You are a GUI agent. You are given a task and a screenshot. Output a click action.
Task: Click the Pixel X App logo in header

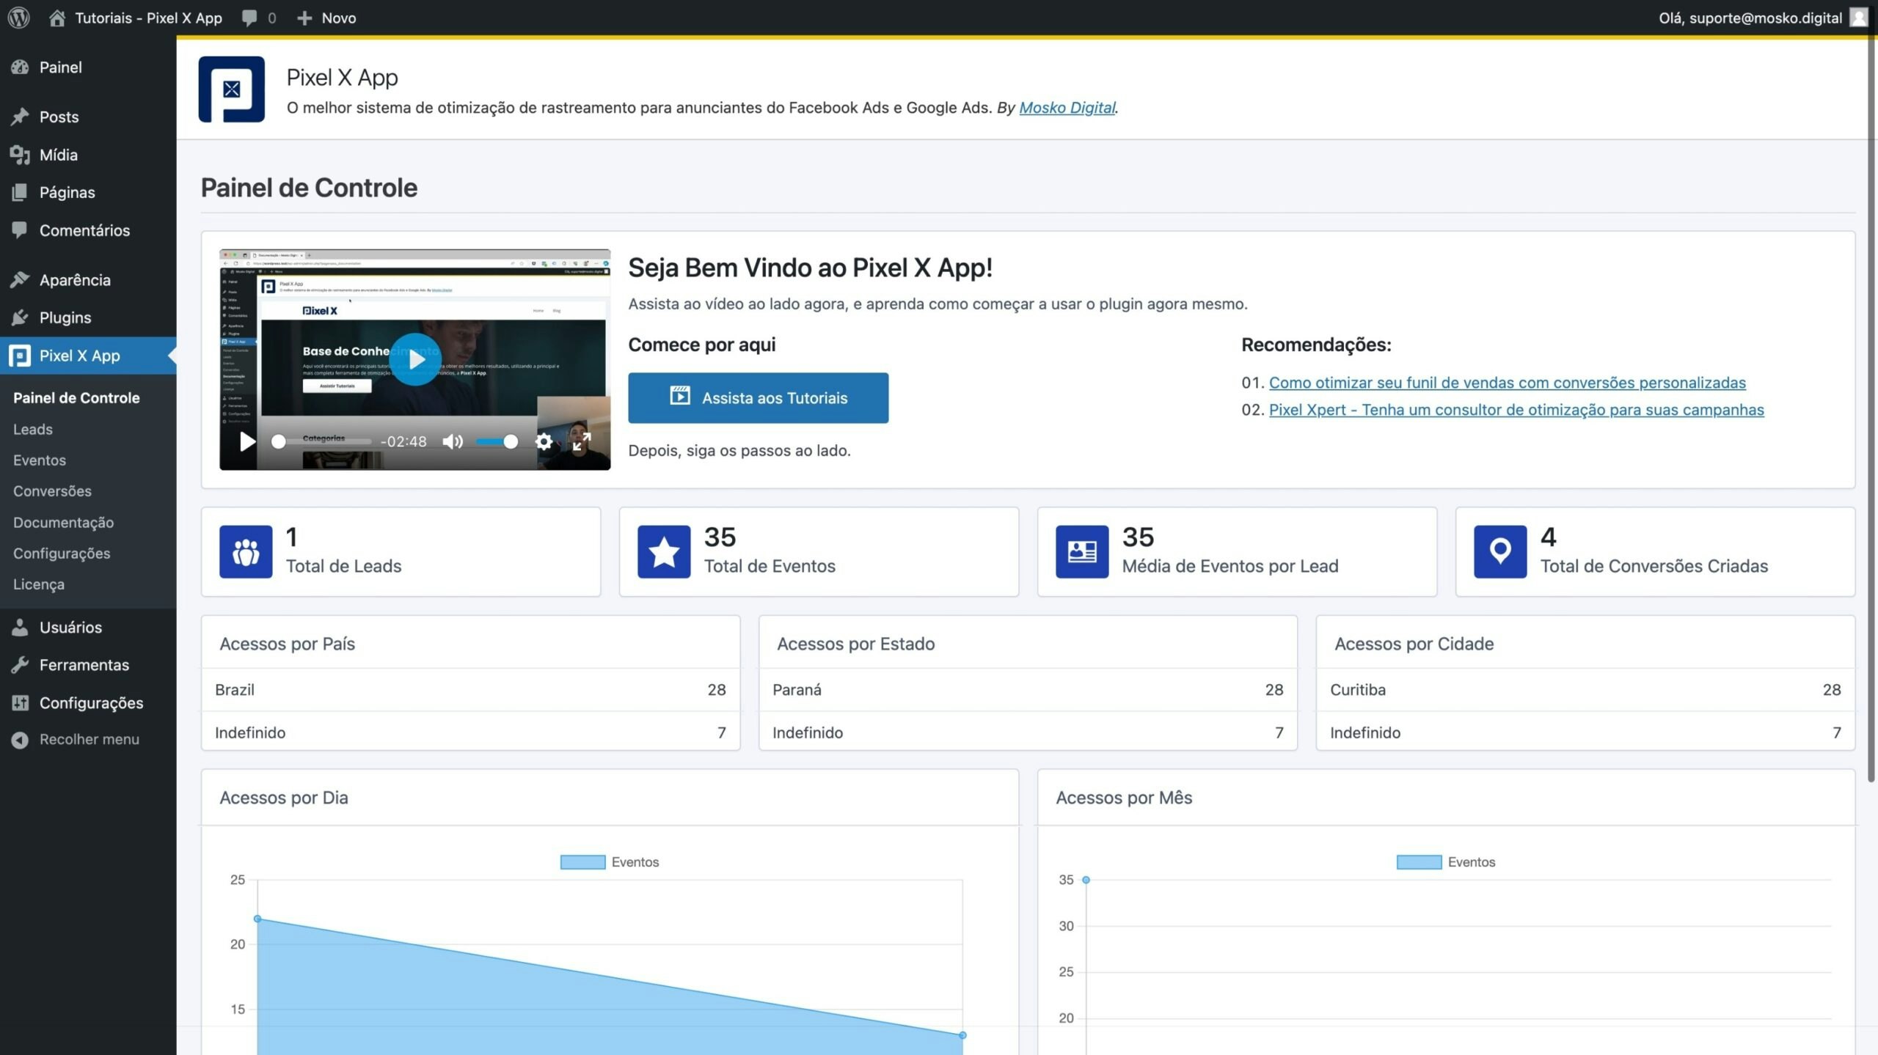[x=231, y=89]
